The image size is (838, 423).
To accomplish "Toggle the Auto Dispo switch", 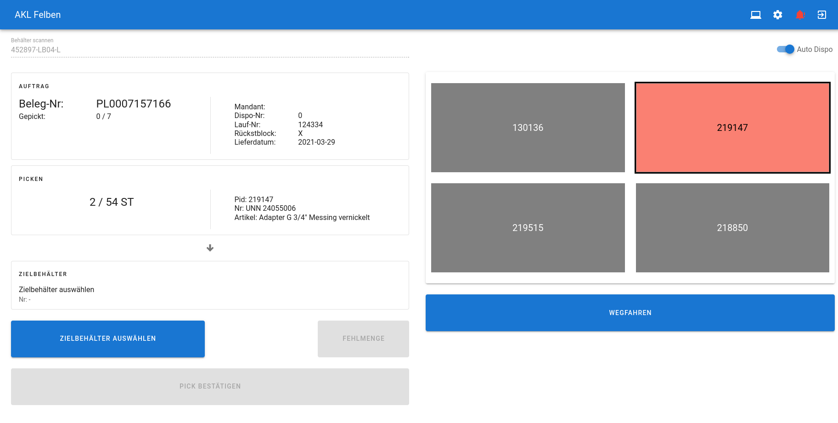I will 785,49.
